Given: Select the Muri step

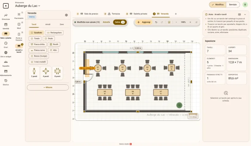Looking at the screenshot, I should tap(19, 25).
